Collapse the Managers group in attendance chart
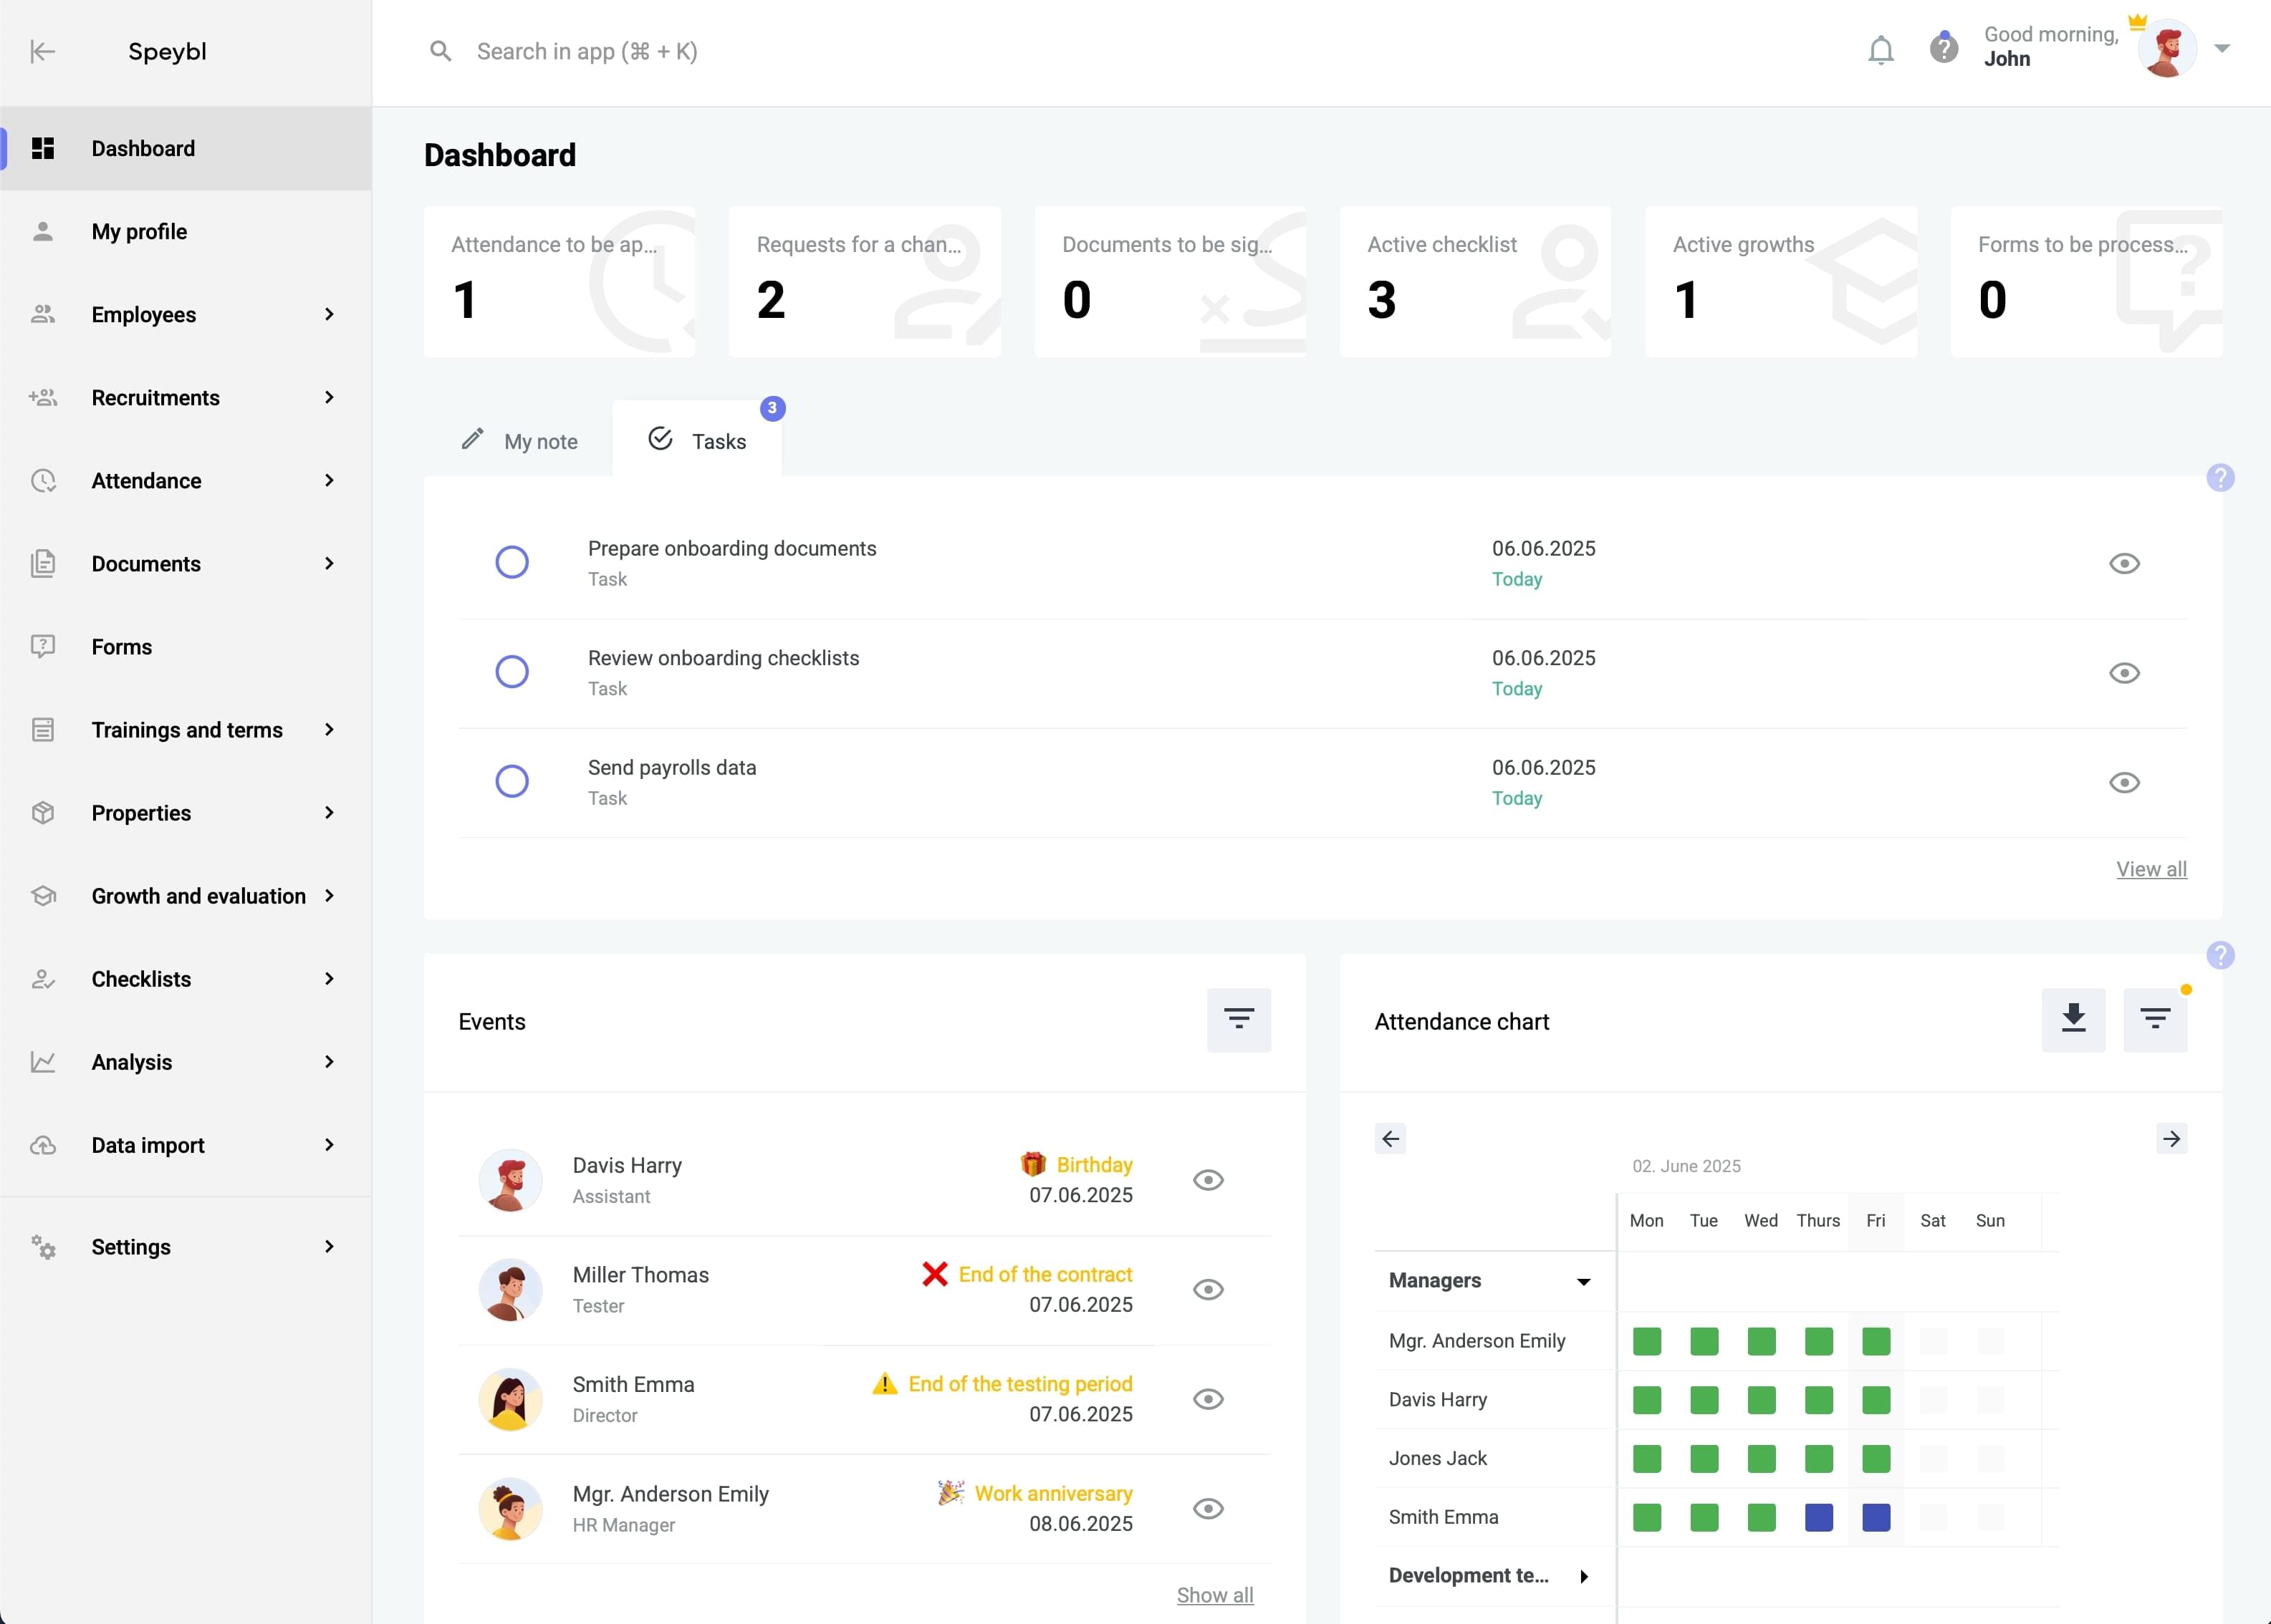 [1583, 1281]
